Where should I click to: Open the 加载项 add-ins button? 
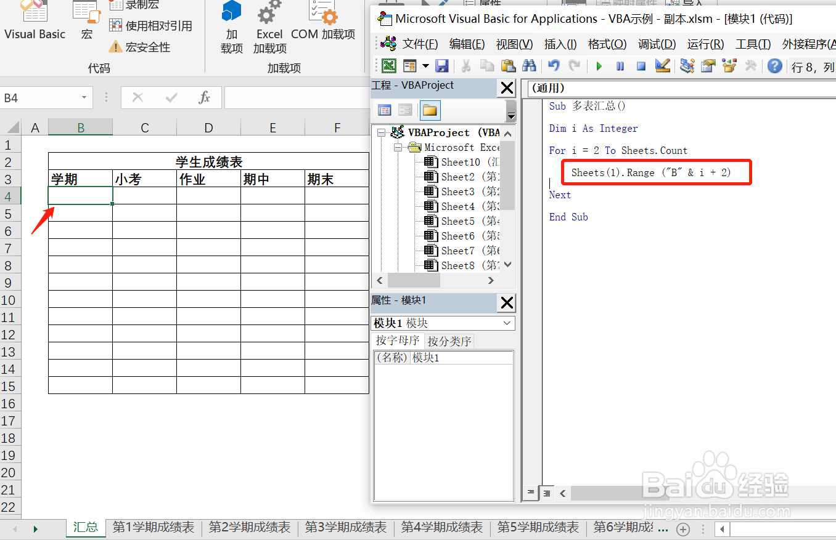231,28
